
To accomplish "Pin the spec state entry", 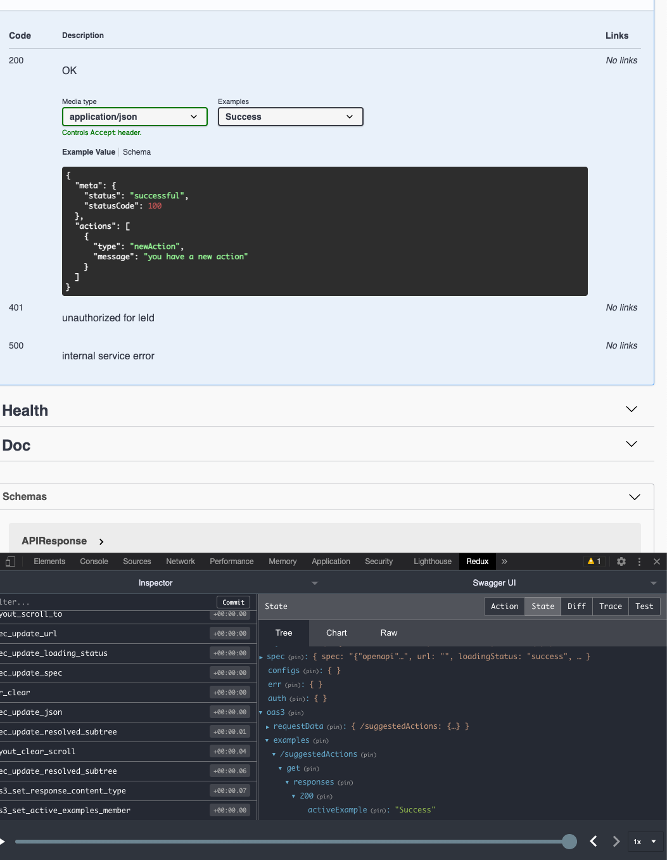I will tap(296, 657).
